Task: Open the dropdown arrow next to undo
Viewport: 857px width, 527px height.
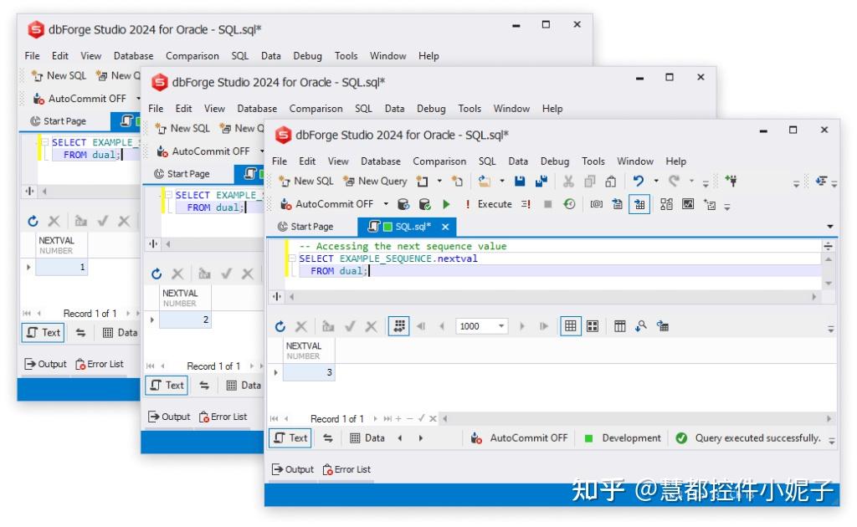Action: point(656,182)
